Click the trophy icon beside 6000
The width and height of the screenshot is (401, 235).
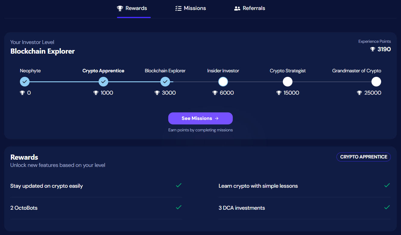click(x=215, y=93)
